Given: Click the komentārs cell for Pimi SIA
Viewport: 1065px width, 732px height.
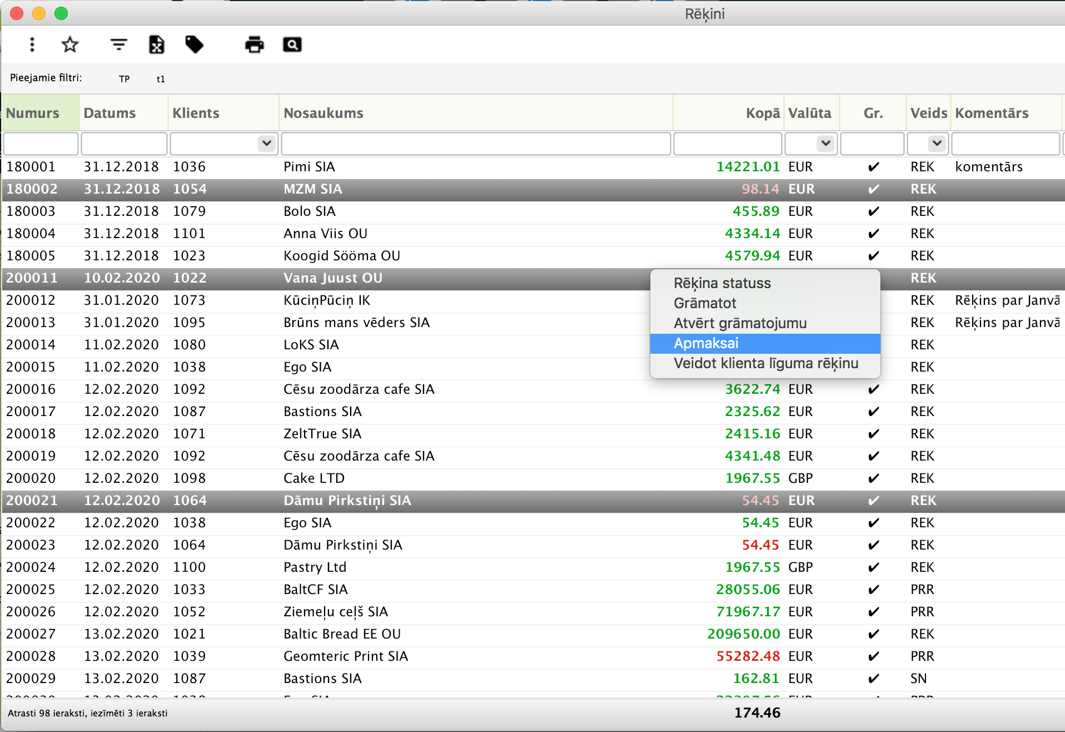Looking at the screenshot, I should [x=989, y=167].
